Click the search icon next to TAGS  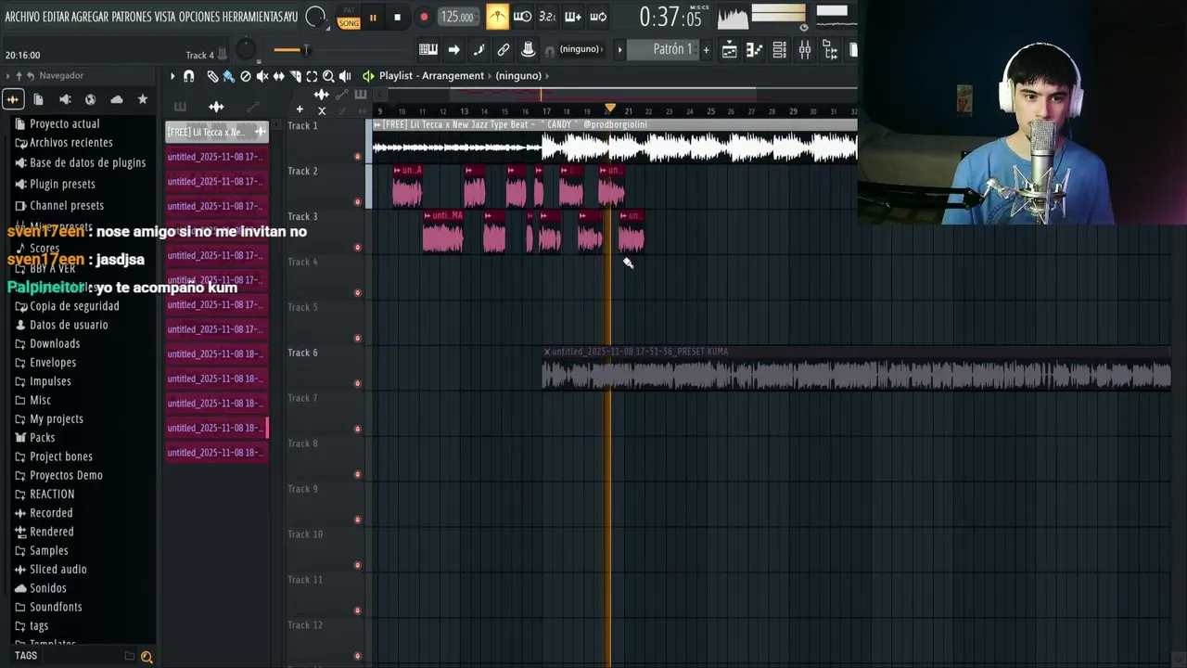(147, 657)
